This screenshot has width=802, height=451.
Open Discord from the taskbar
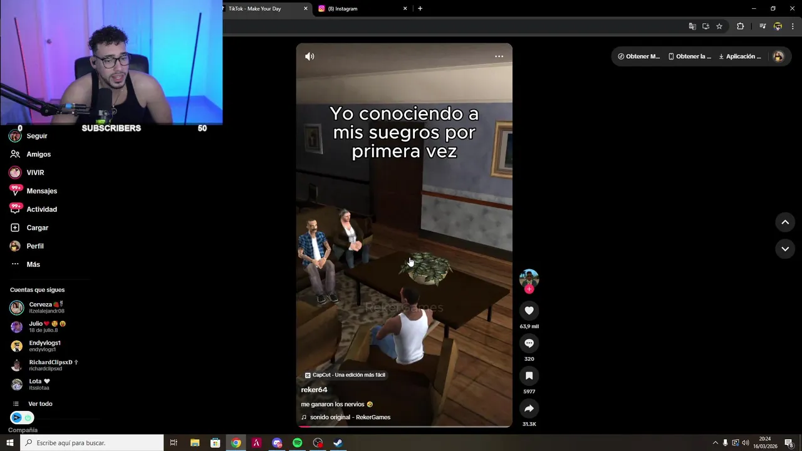click(x=277, y=443)
